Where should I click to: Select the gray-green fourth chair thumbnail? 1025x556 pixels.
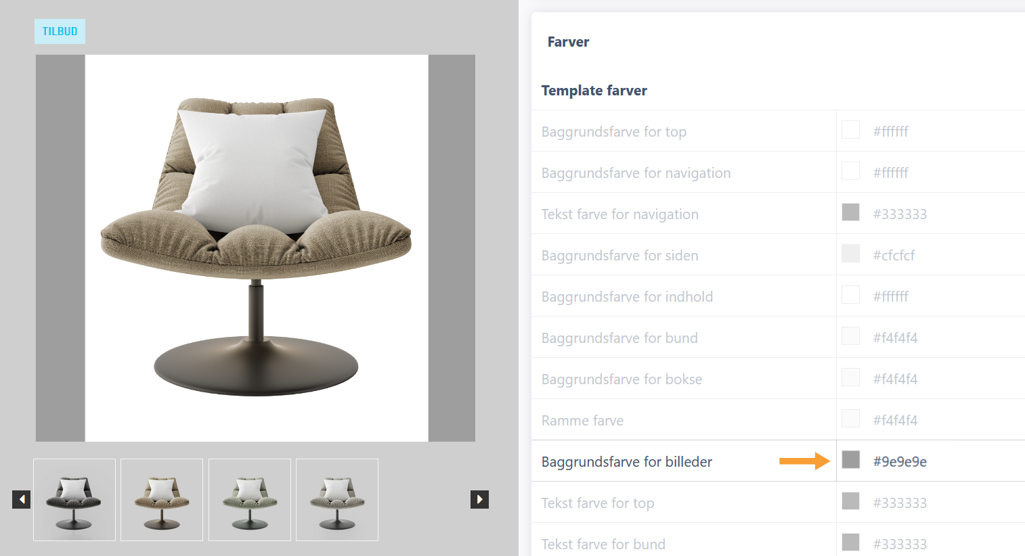[337, 500]
